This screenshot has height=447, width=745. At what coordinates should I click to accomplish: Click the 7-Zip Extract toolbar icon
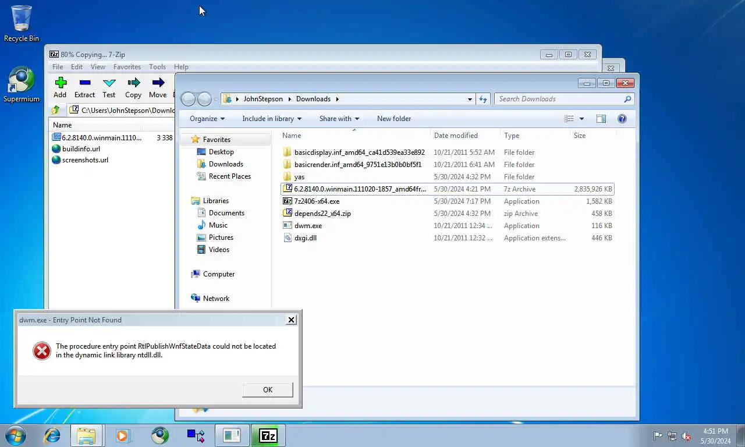[x=84, y=83]
